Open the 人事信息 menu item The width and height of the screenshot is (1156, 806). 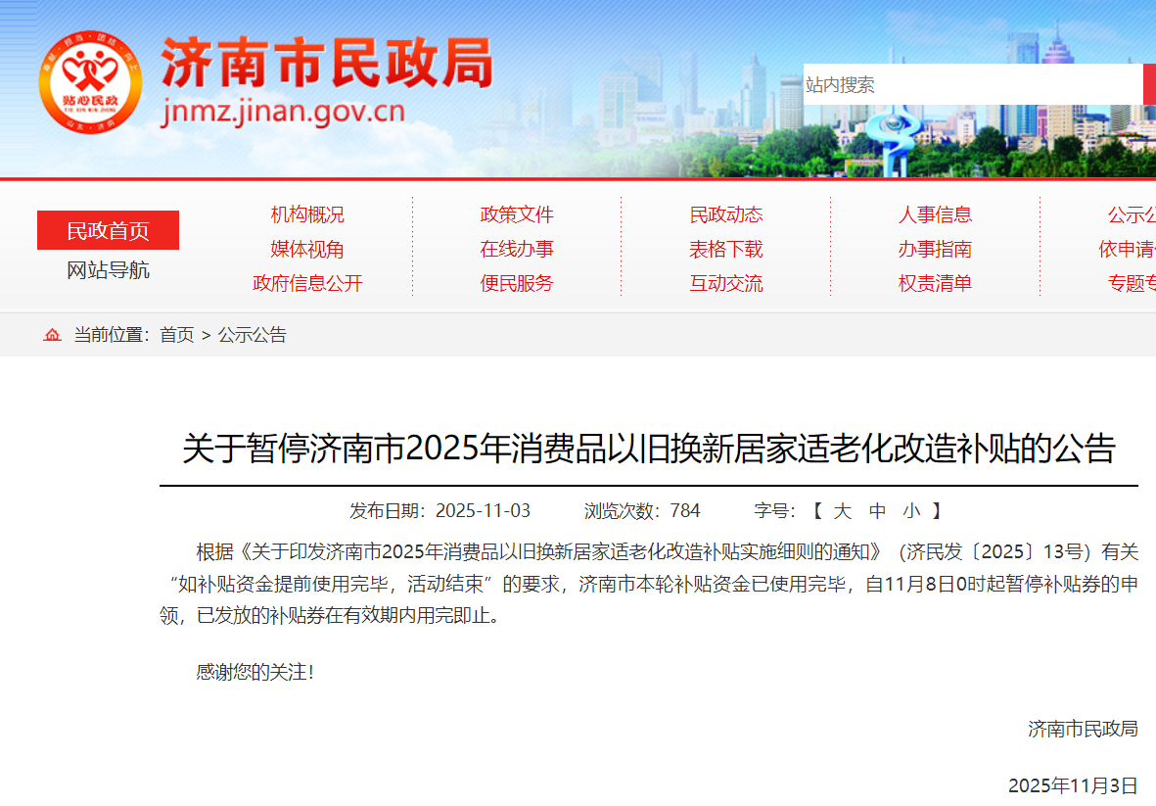point(935,213)
